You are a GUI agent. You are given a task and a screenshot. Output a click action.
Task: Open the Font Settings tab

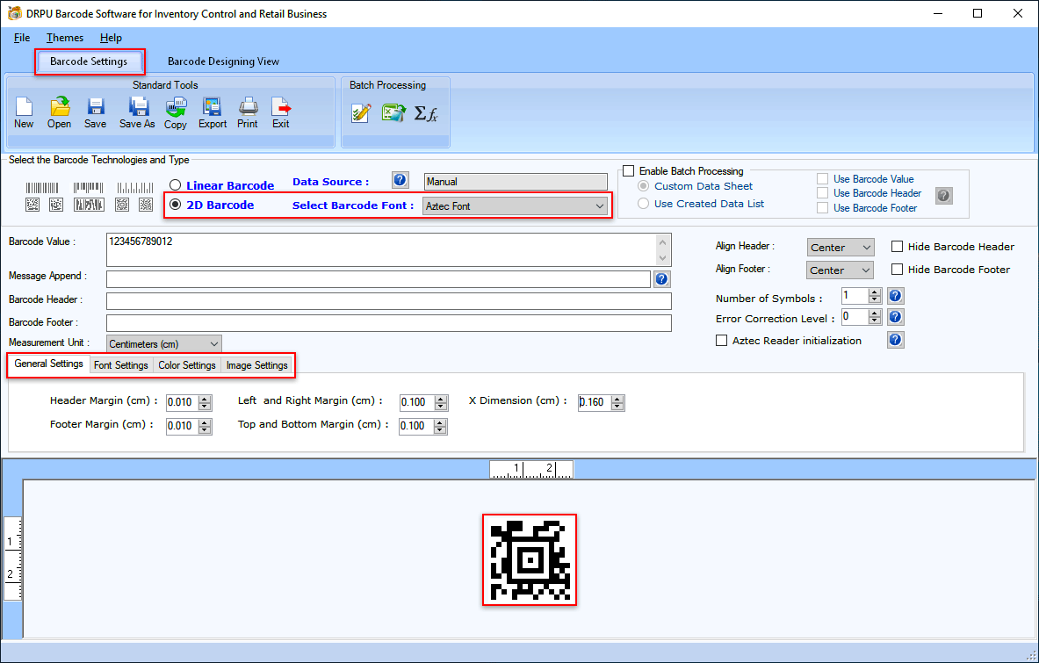click(120, 365)
